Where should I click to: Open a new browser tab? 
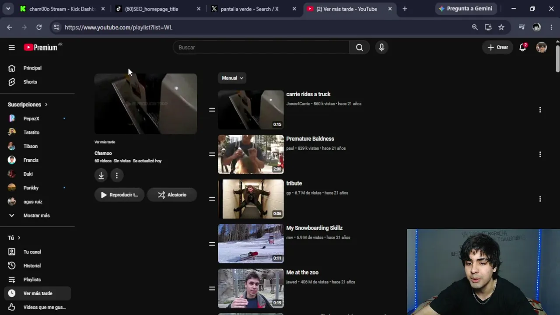[405, 9]
